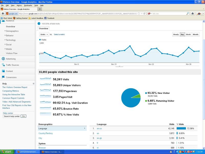
Task: Click the Advertising sidebar icon
Action: point(3,59)
